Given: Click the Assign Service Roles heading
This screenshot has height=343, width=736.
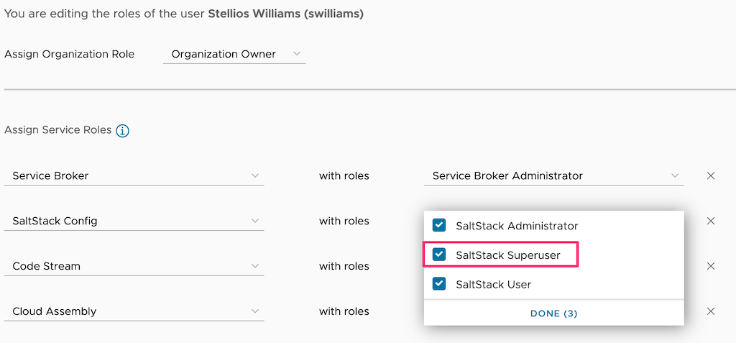Looking at the screenshot, I should (x=57, y=130).
